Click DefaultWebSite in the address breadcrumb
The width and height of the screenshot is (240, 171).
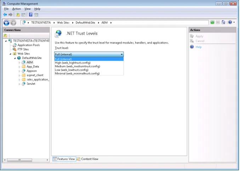[x=85, y=23]
